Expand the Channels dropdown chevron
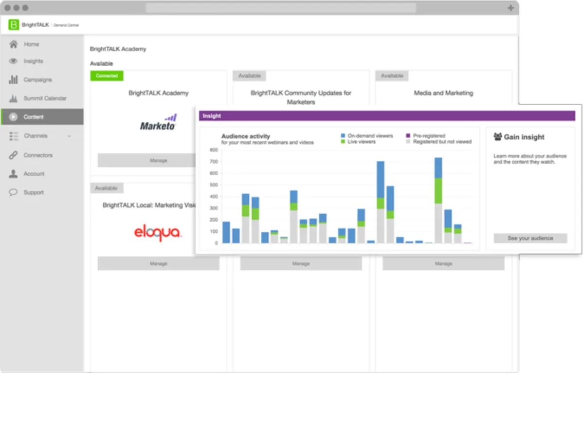Image resolution: width=584 pixels, height=433 pixels. [69, 136]
